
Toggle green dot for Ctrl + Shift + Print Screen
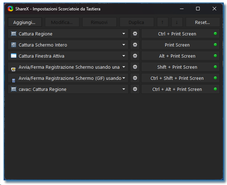click(215, 78)
